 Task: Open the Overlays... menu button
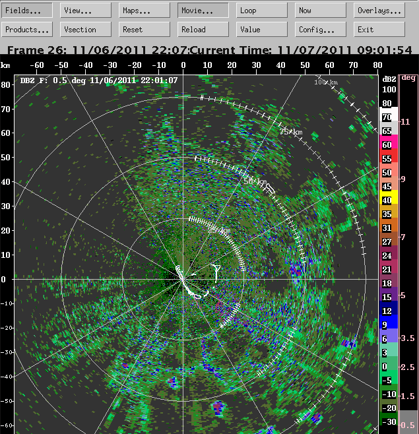point(379,11)
